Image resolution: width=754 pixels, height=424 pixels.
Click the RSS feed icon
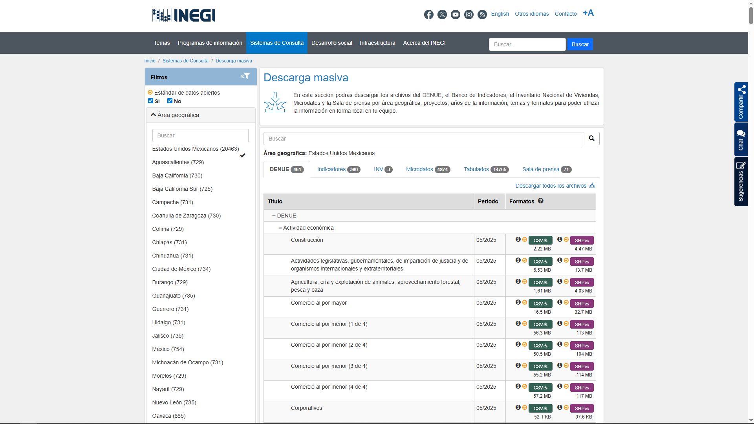click(x=482, y=15)
